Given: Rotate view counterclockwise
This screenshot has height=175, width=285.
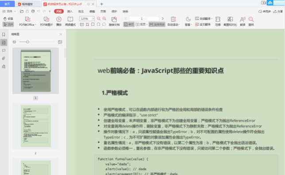Looking at the screenshot, I should click(x=99, y=24).
